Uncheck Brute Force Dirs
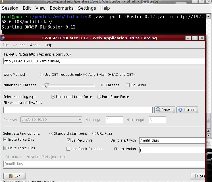The image size is (212, 182). click(5, 140)
